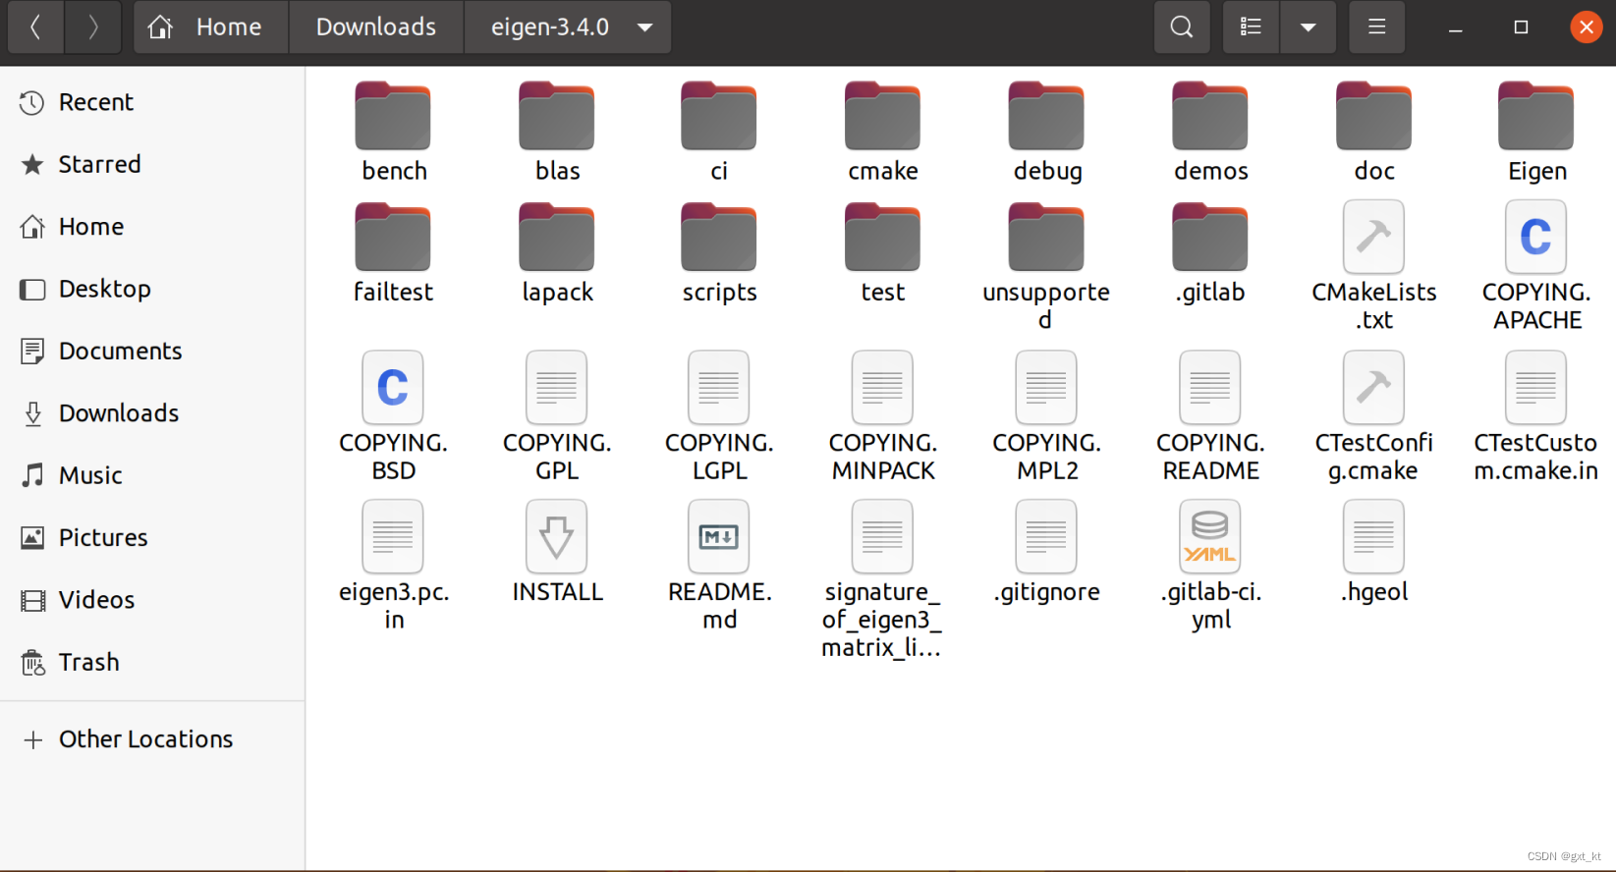Open Recent in the sidebar
The image size is (1616, 872).
152,102
